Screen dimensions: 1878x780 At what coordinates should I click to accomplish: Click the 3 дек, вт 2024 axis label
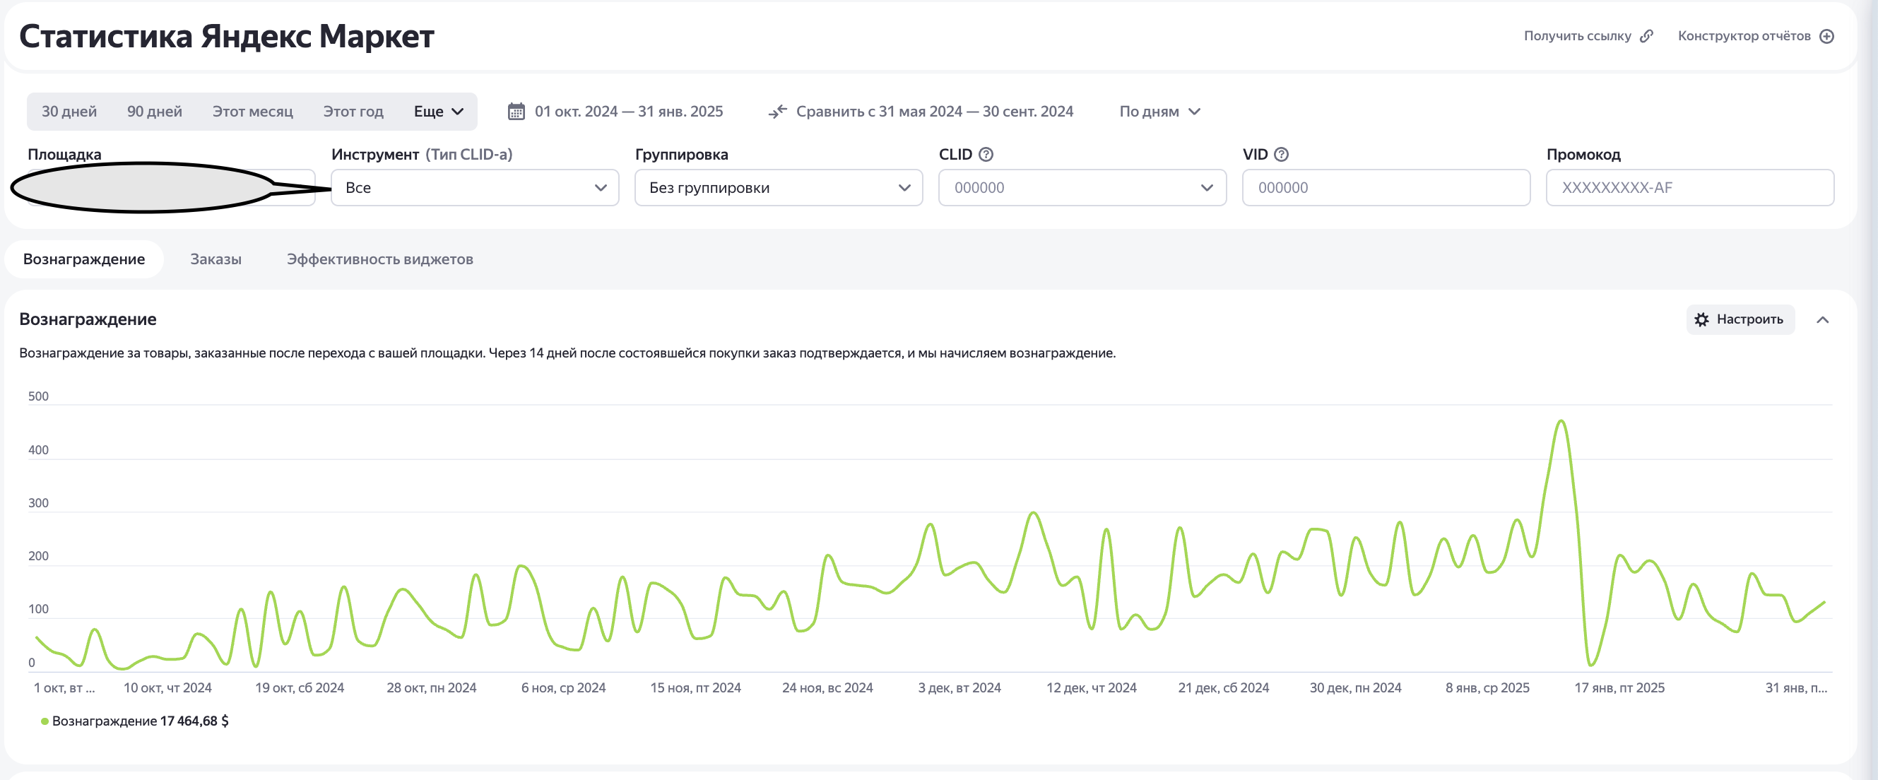pyautogui.click(x=959, y=687)
